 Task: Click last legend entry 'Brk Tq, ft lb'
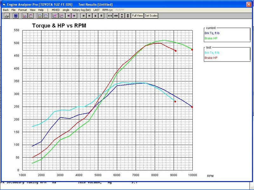tap(212, 53)
